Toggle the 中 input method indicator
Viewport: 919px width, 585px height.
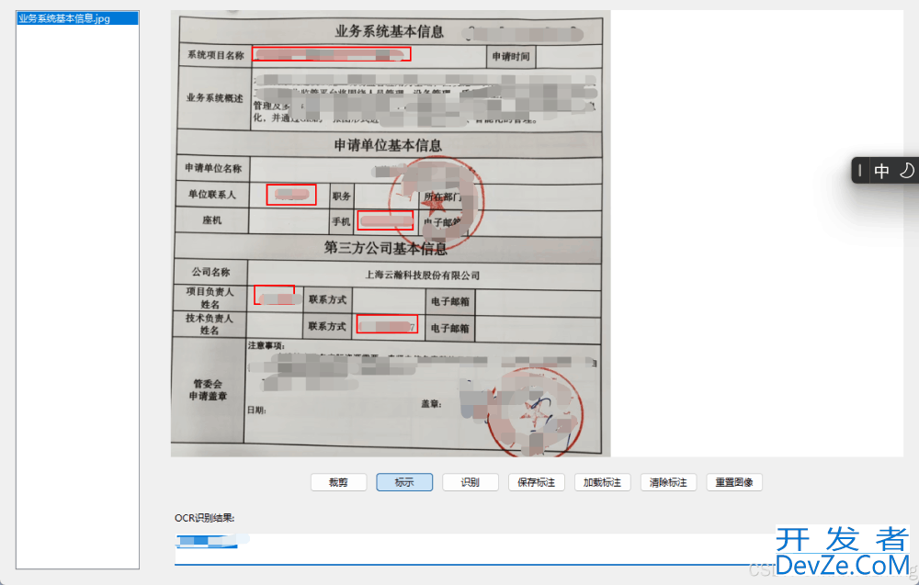point(881,171)
